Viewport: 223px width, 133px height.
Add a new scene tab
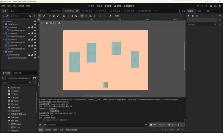click(x=156, y=11)
